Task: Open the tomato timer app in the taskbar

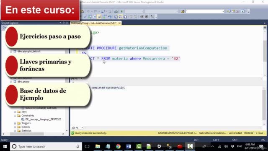Action: pyautogui.click(x=180, y=146)
